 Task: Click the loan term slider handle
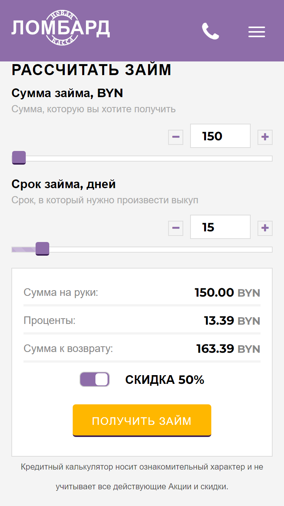coord(42,249)
